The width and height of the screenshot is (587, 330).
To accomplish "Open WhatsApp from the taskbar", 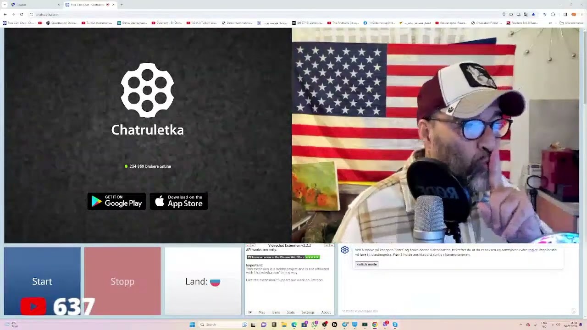I will coord(314,324).
